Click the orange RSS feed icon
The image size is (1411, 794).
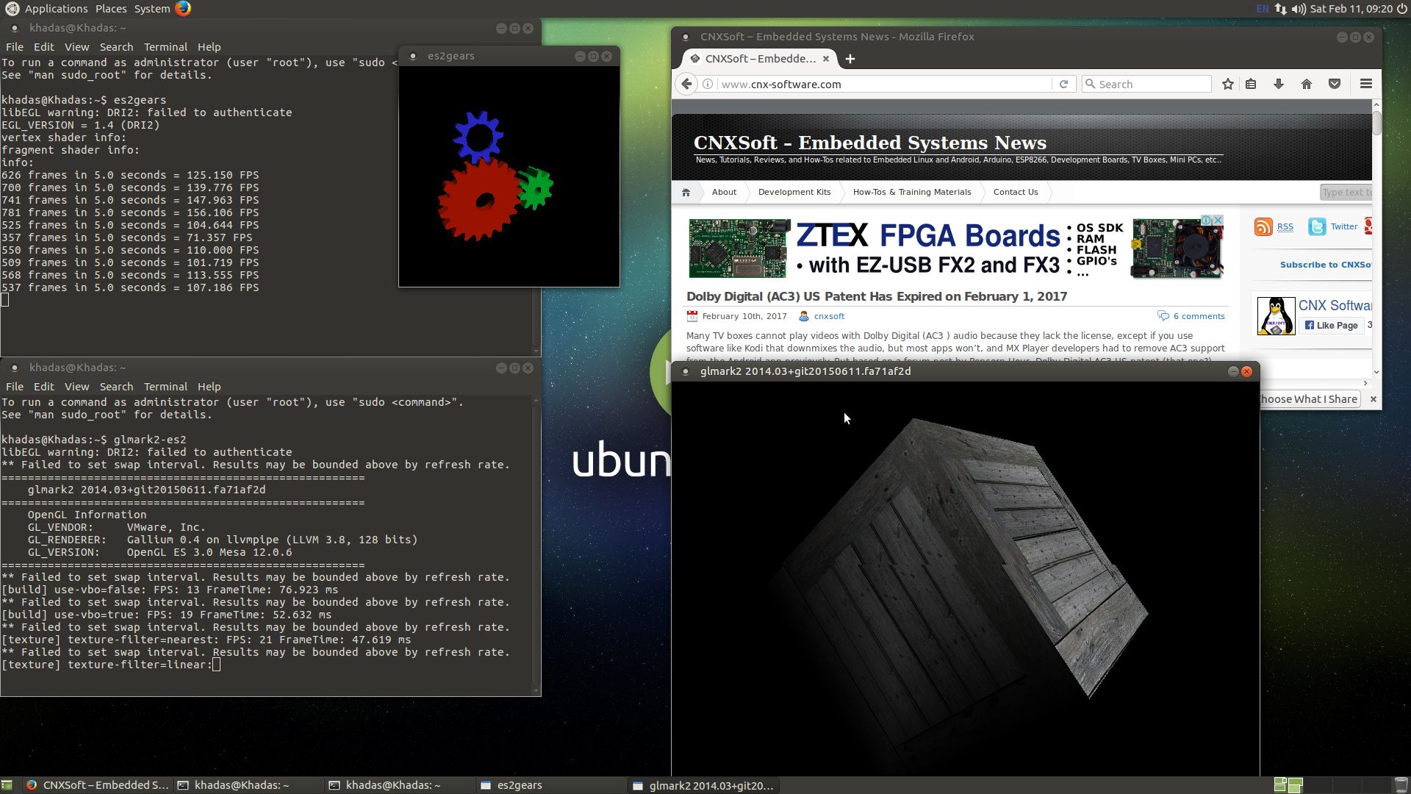(x=1263, y=226)
